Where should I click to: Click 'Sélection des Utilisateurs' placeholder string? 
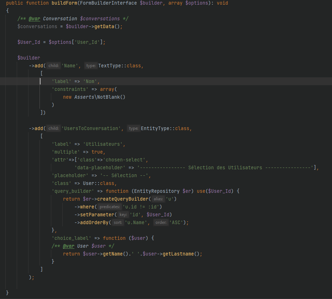tap(225, 168)
